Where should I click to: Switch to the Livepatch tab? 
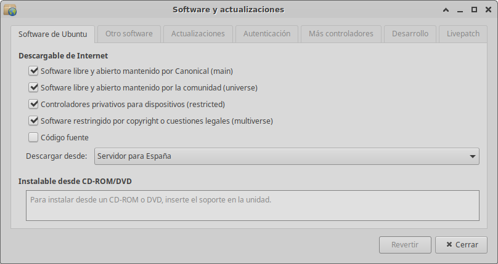point(463,34)
